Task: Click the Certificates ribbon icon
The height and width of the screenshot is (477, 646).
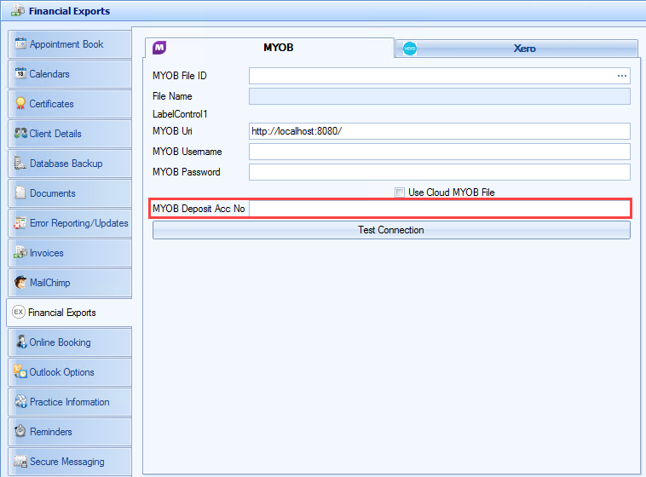Action: pos(20,103)
